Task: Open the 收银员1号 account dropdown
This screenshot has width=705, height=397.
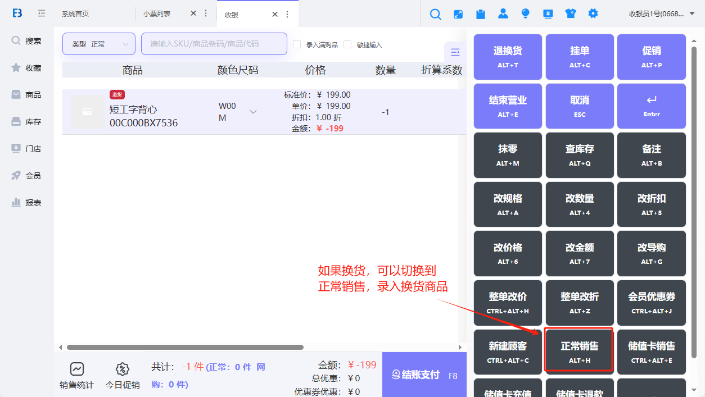Action: (662, 13)
